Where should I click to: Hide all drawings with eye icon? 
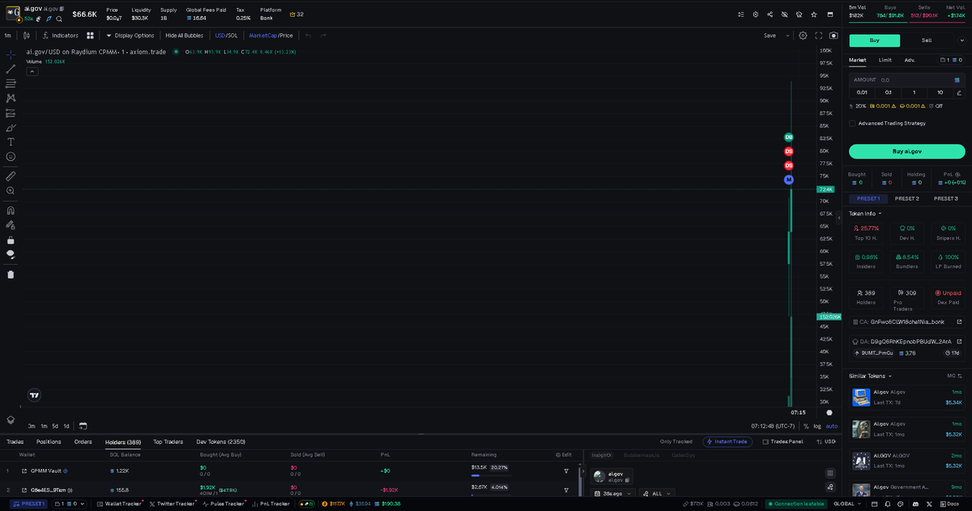[11, 254]
